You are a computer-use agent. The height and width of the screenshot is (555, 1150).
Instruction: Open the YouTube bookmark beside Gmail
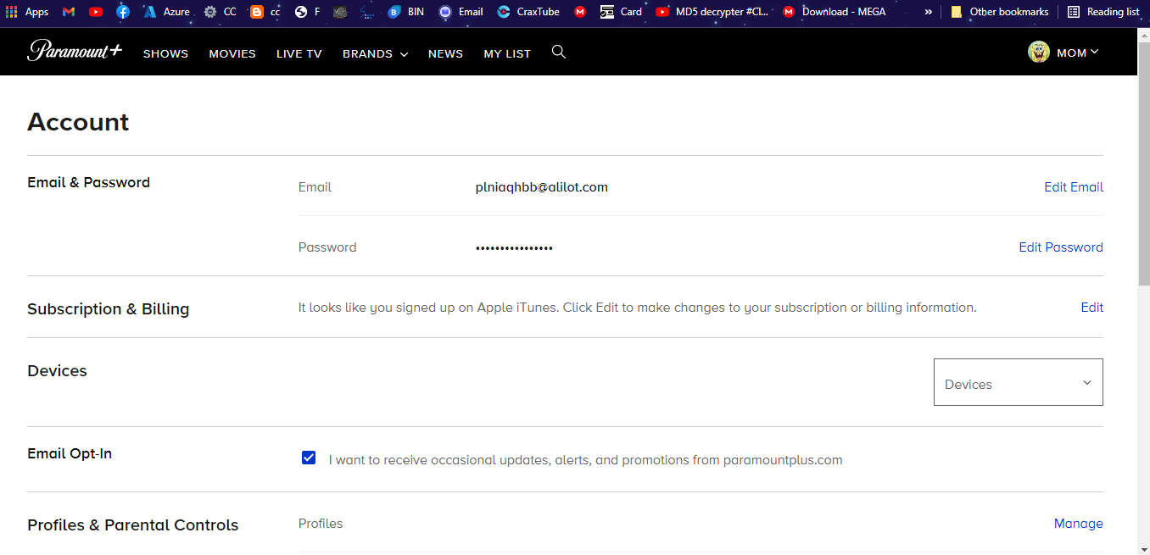[x=96, y=12]
